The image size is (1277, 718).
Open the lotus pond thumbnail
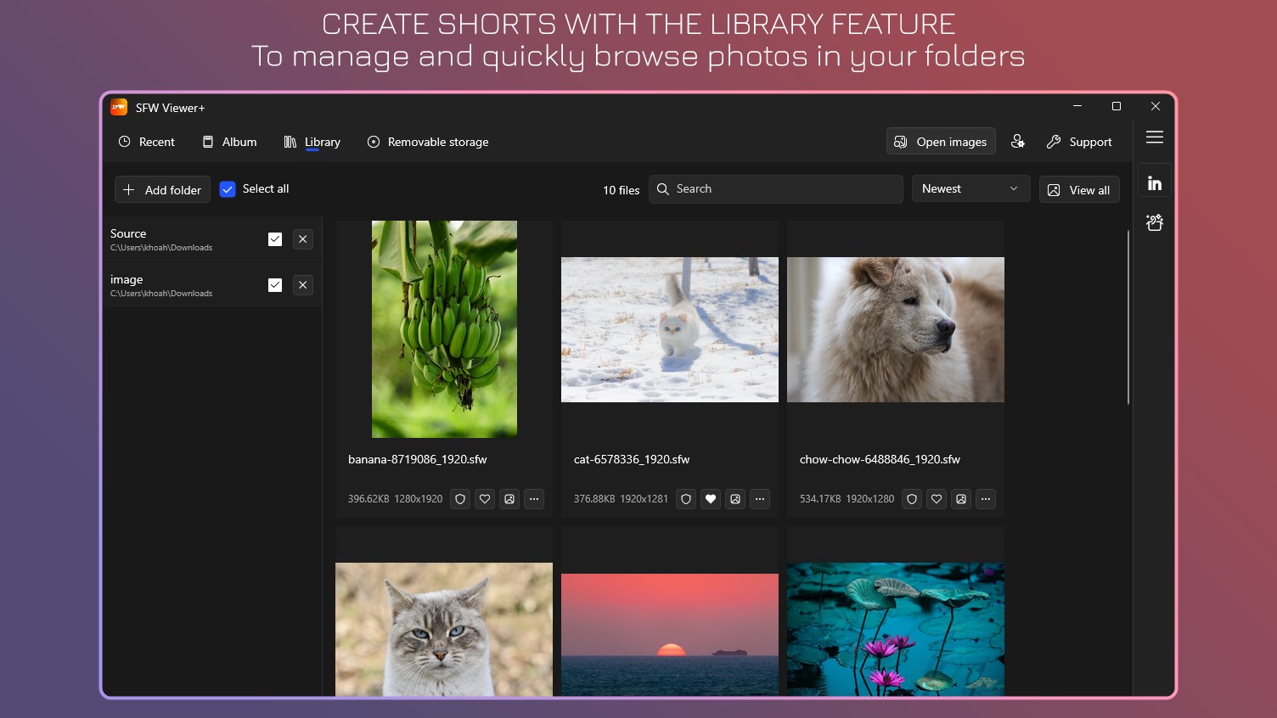point(896,629)
